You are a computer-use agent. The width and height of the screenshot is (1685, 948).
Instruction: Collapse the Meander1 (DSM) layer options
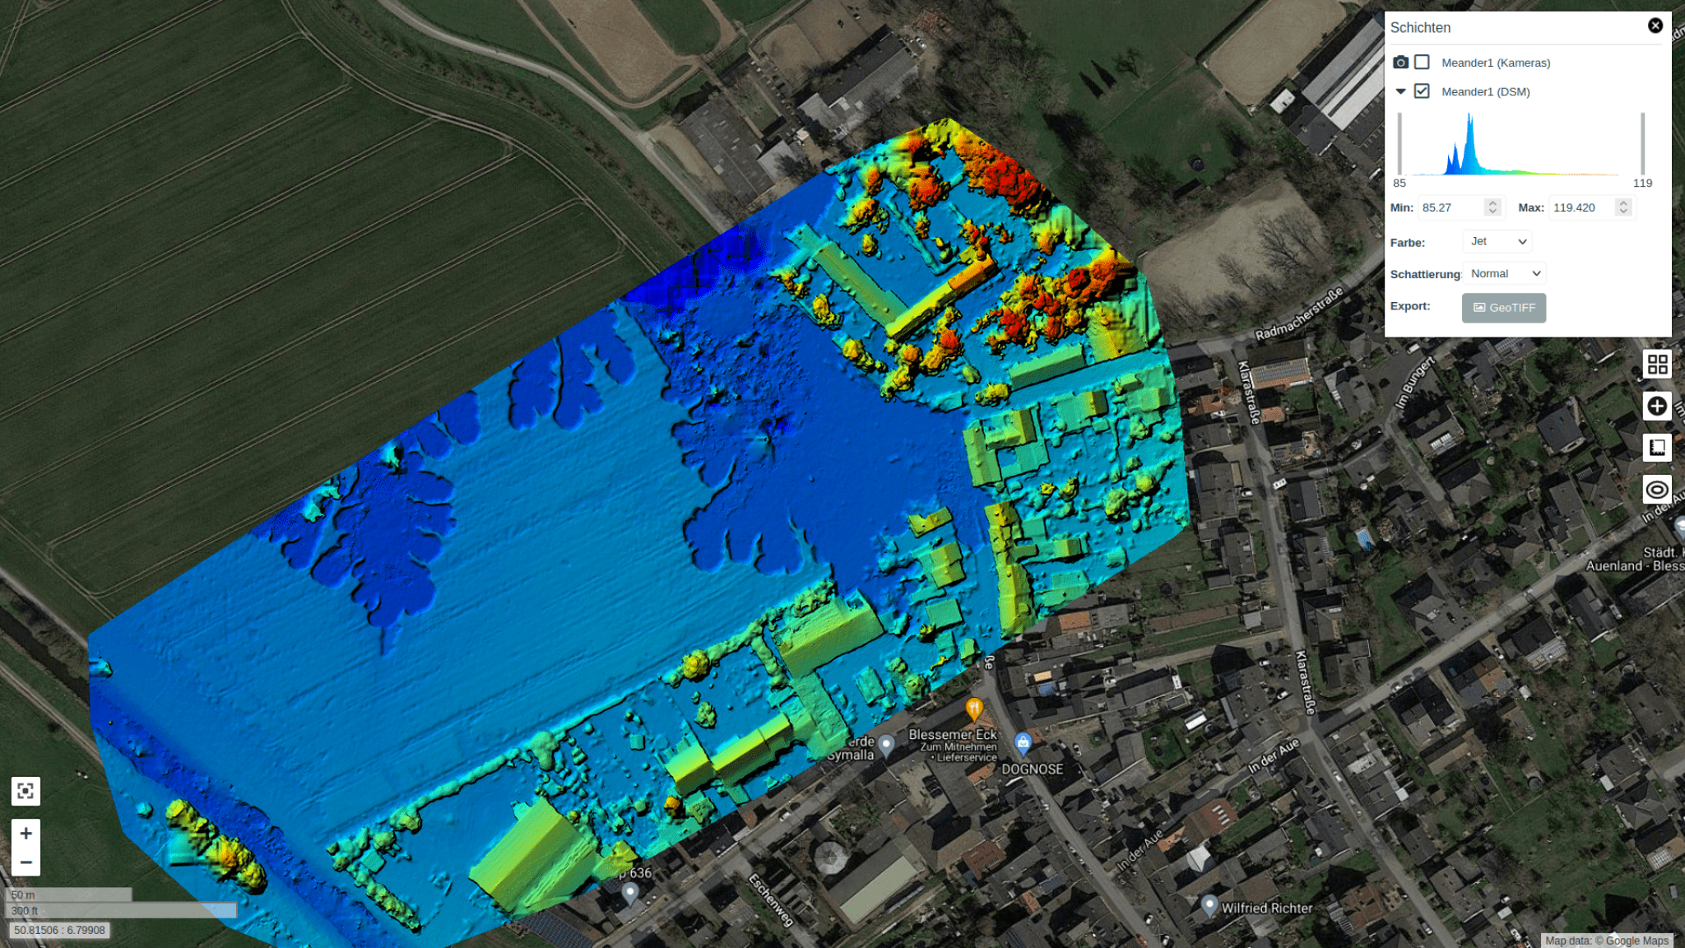pyautogui.click(x=1400, y=91)
